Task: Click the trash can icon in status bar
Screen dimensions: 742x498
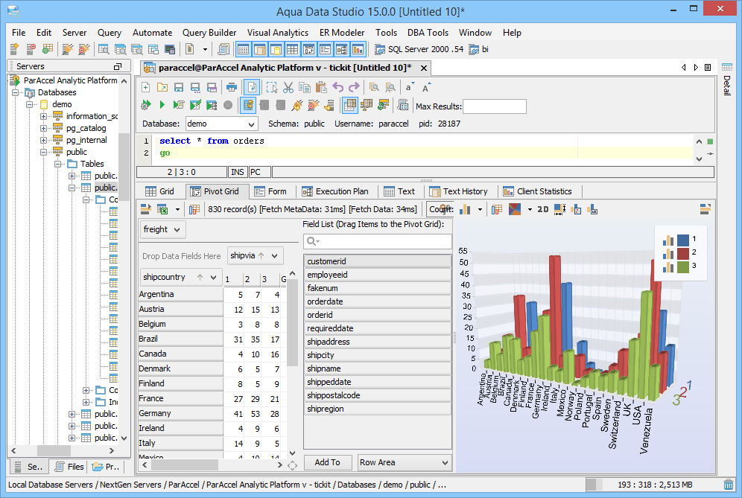Action: pyautogui.click(x=729, y=485)
